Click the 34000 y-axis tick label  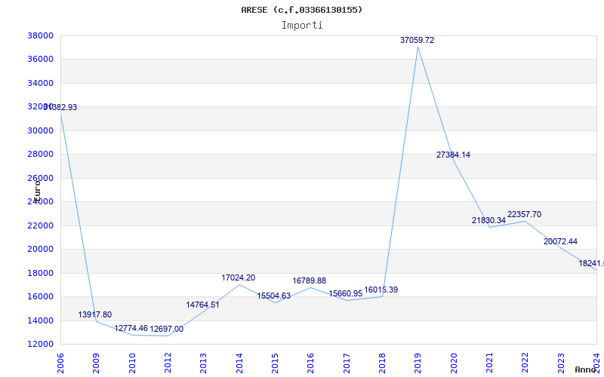(40, 83)
